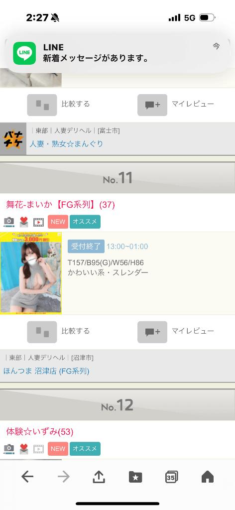This screenshot has width=235, height=510.
Task: Tap the heart mail icon under 舞花-まいか
Action: point(24,222)
